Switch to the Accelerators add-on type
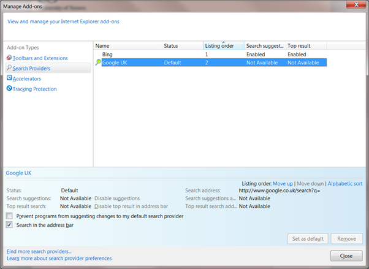Viewport: 369px width, 269px height. (27, 78)
